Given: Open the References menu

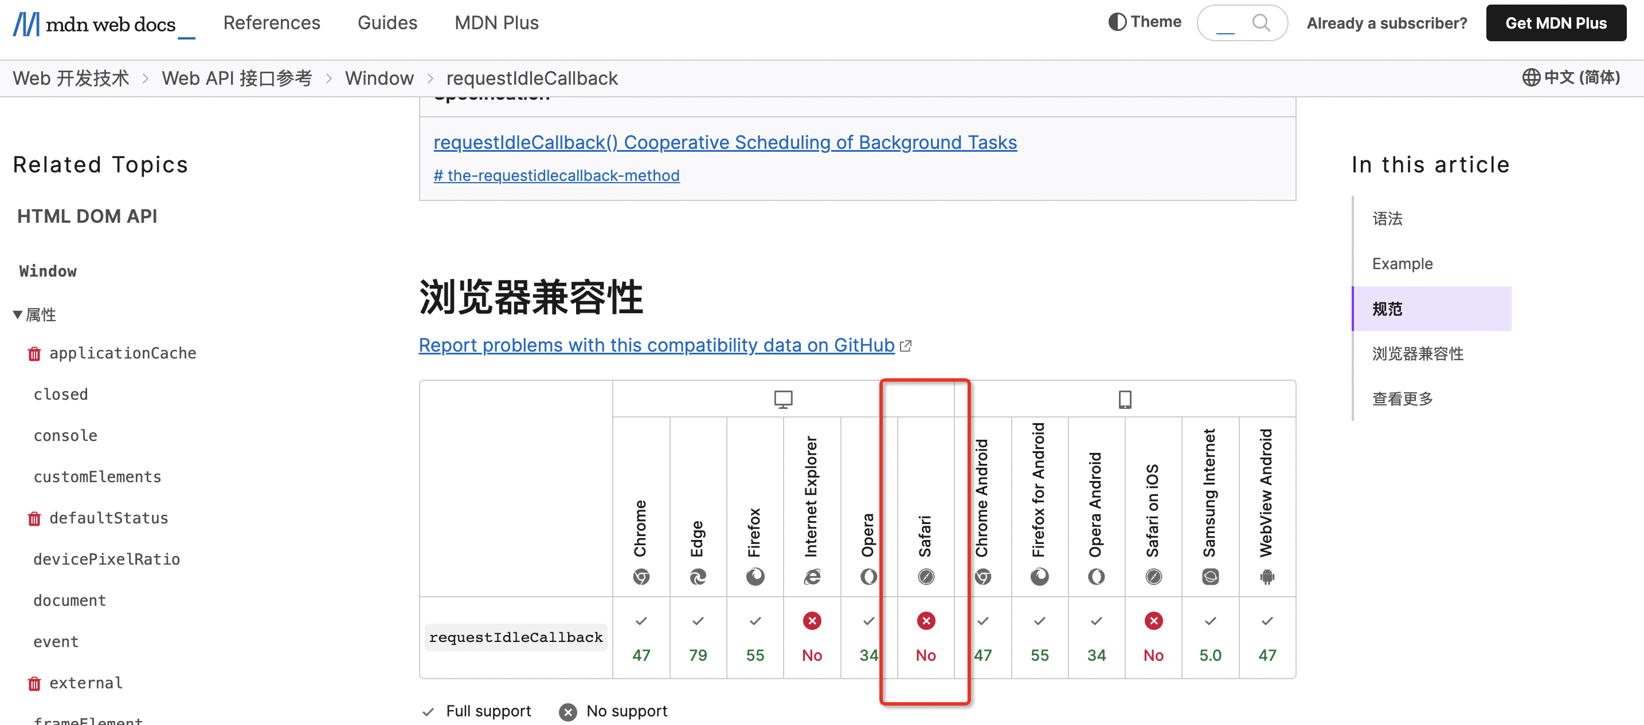Looking at the screenshot, I should coord(271,22).
